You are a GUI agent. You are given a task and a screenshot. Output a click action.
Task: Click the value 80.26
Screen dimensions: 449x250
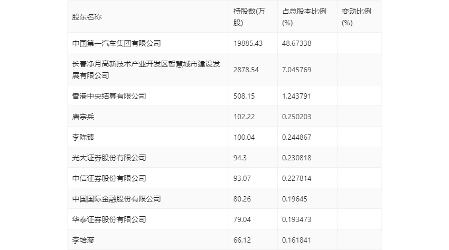tap(242, 199)
